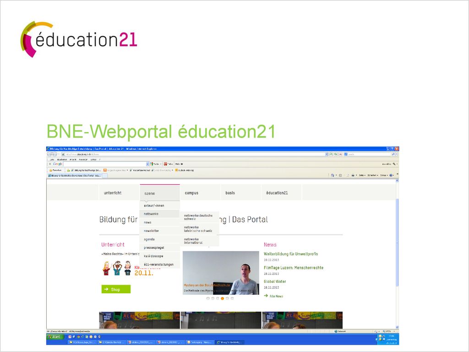Click the green Shop button
Screen dimensions: 469x352
click(116, 289)
